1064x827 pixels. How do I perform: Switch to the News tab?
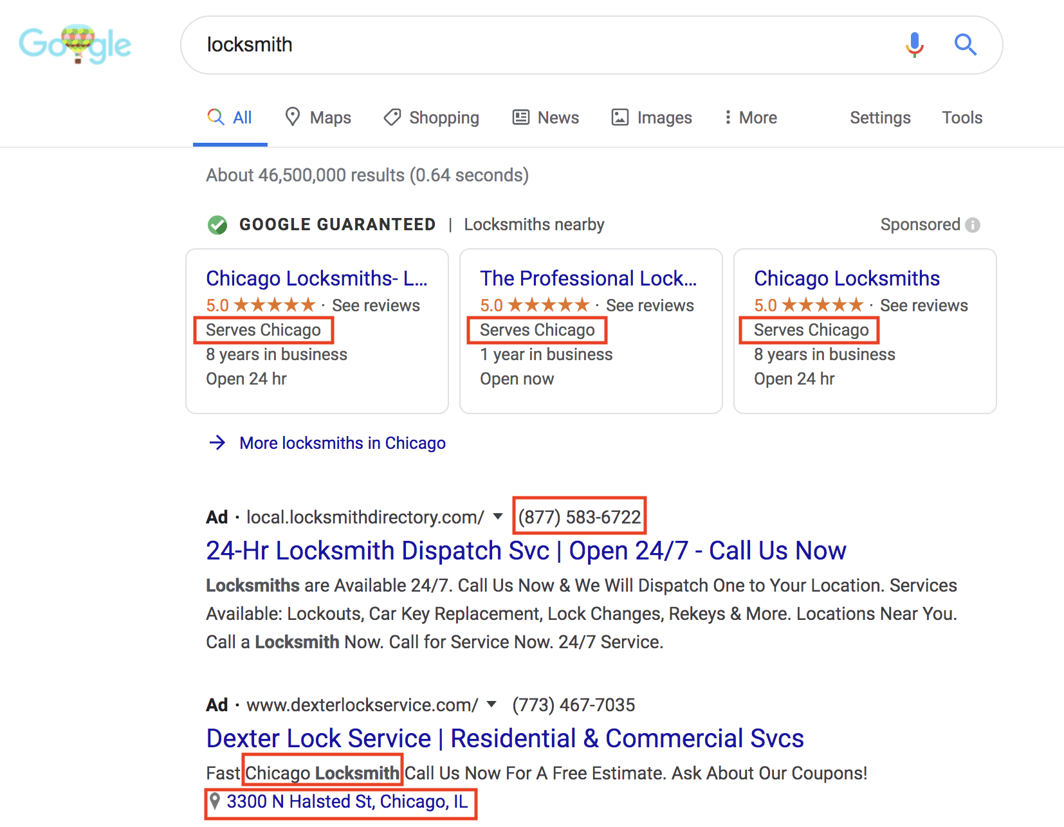coord(545,117)
